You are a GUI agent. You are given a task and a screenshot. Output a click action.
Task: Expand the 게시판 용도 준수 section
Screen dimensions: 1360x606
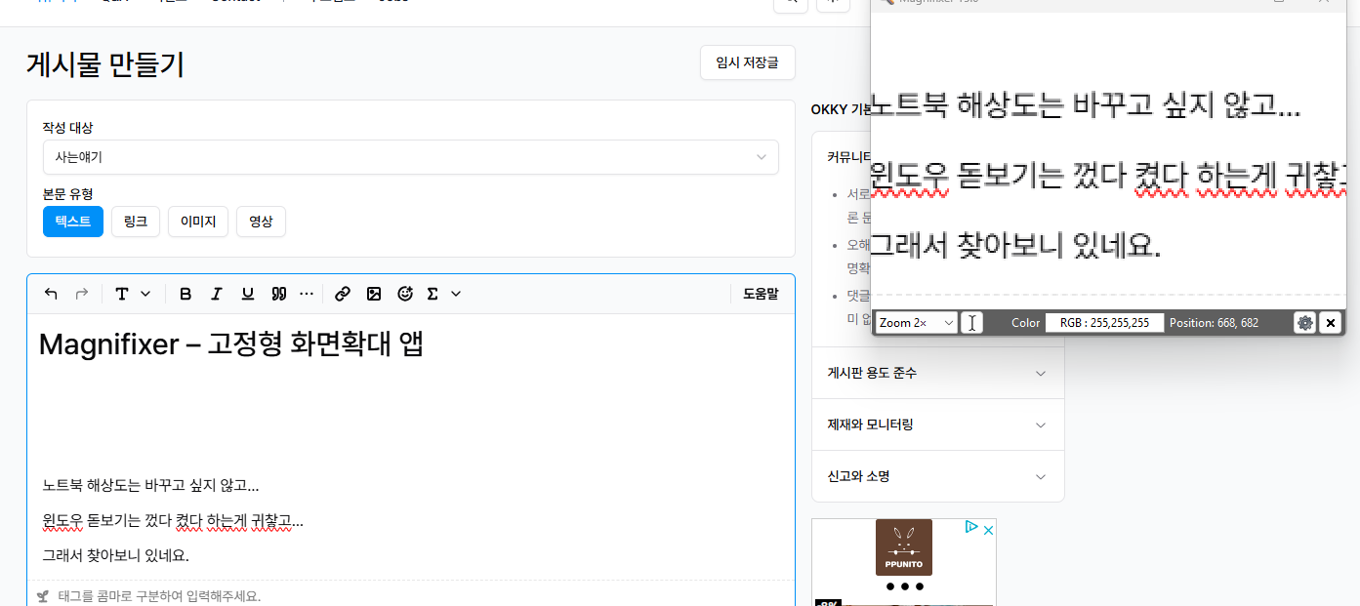[937, 373]
